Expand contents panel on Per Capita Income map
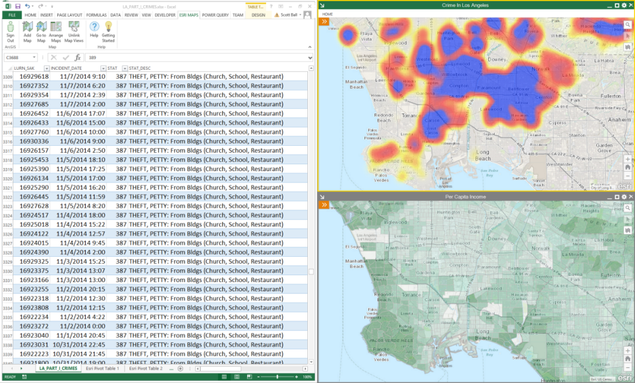635x383 pixels. point(324,205)
